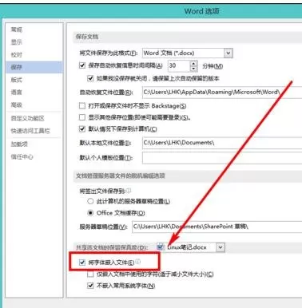
Task: Select Office 文档缓存 radio button
Action: [90, 213]
